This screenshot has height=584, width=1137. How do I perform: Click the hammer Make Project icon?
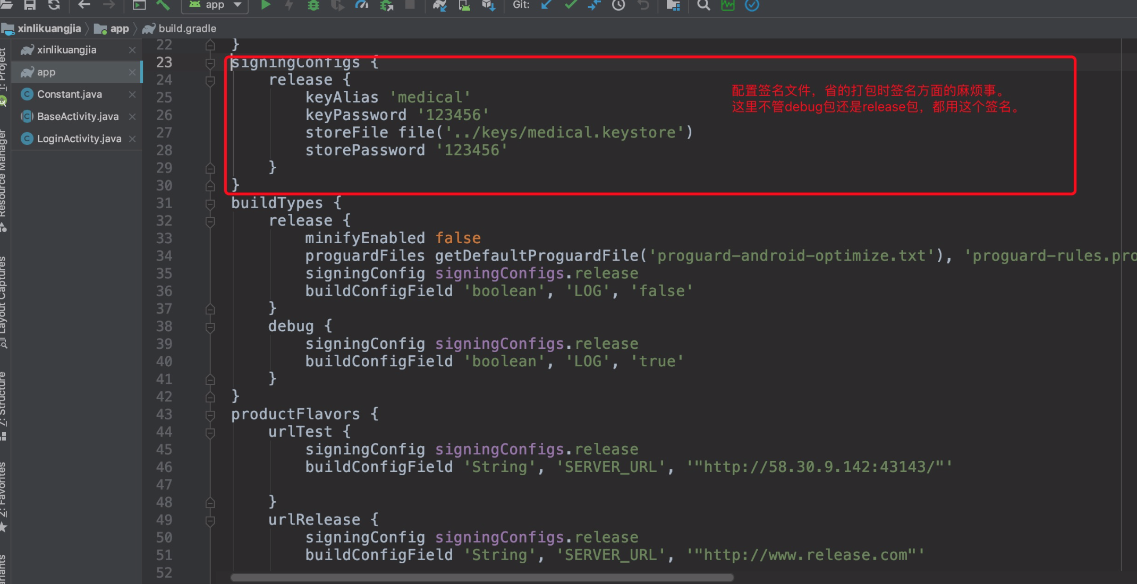point(163,5)
